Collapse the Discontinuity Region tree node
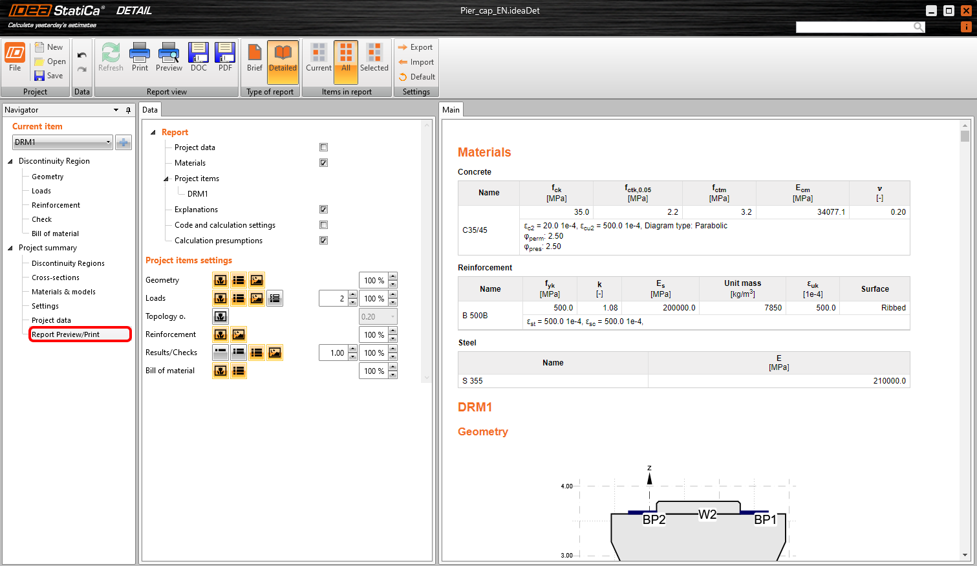The height and width of the screenshot is (566, 977). pyautogui.click(x=10, y=161)
